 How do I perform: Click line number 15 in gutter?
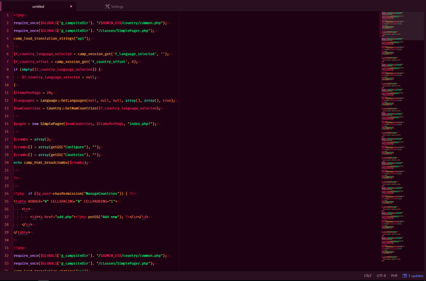7,124
